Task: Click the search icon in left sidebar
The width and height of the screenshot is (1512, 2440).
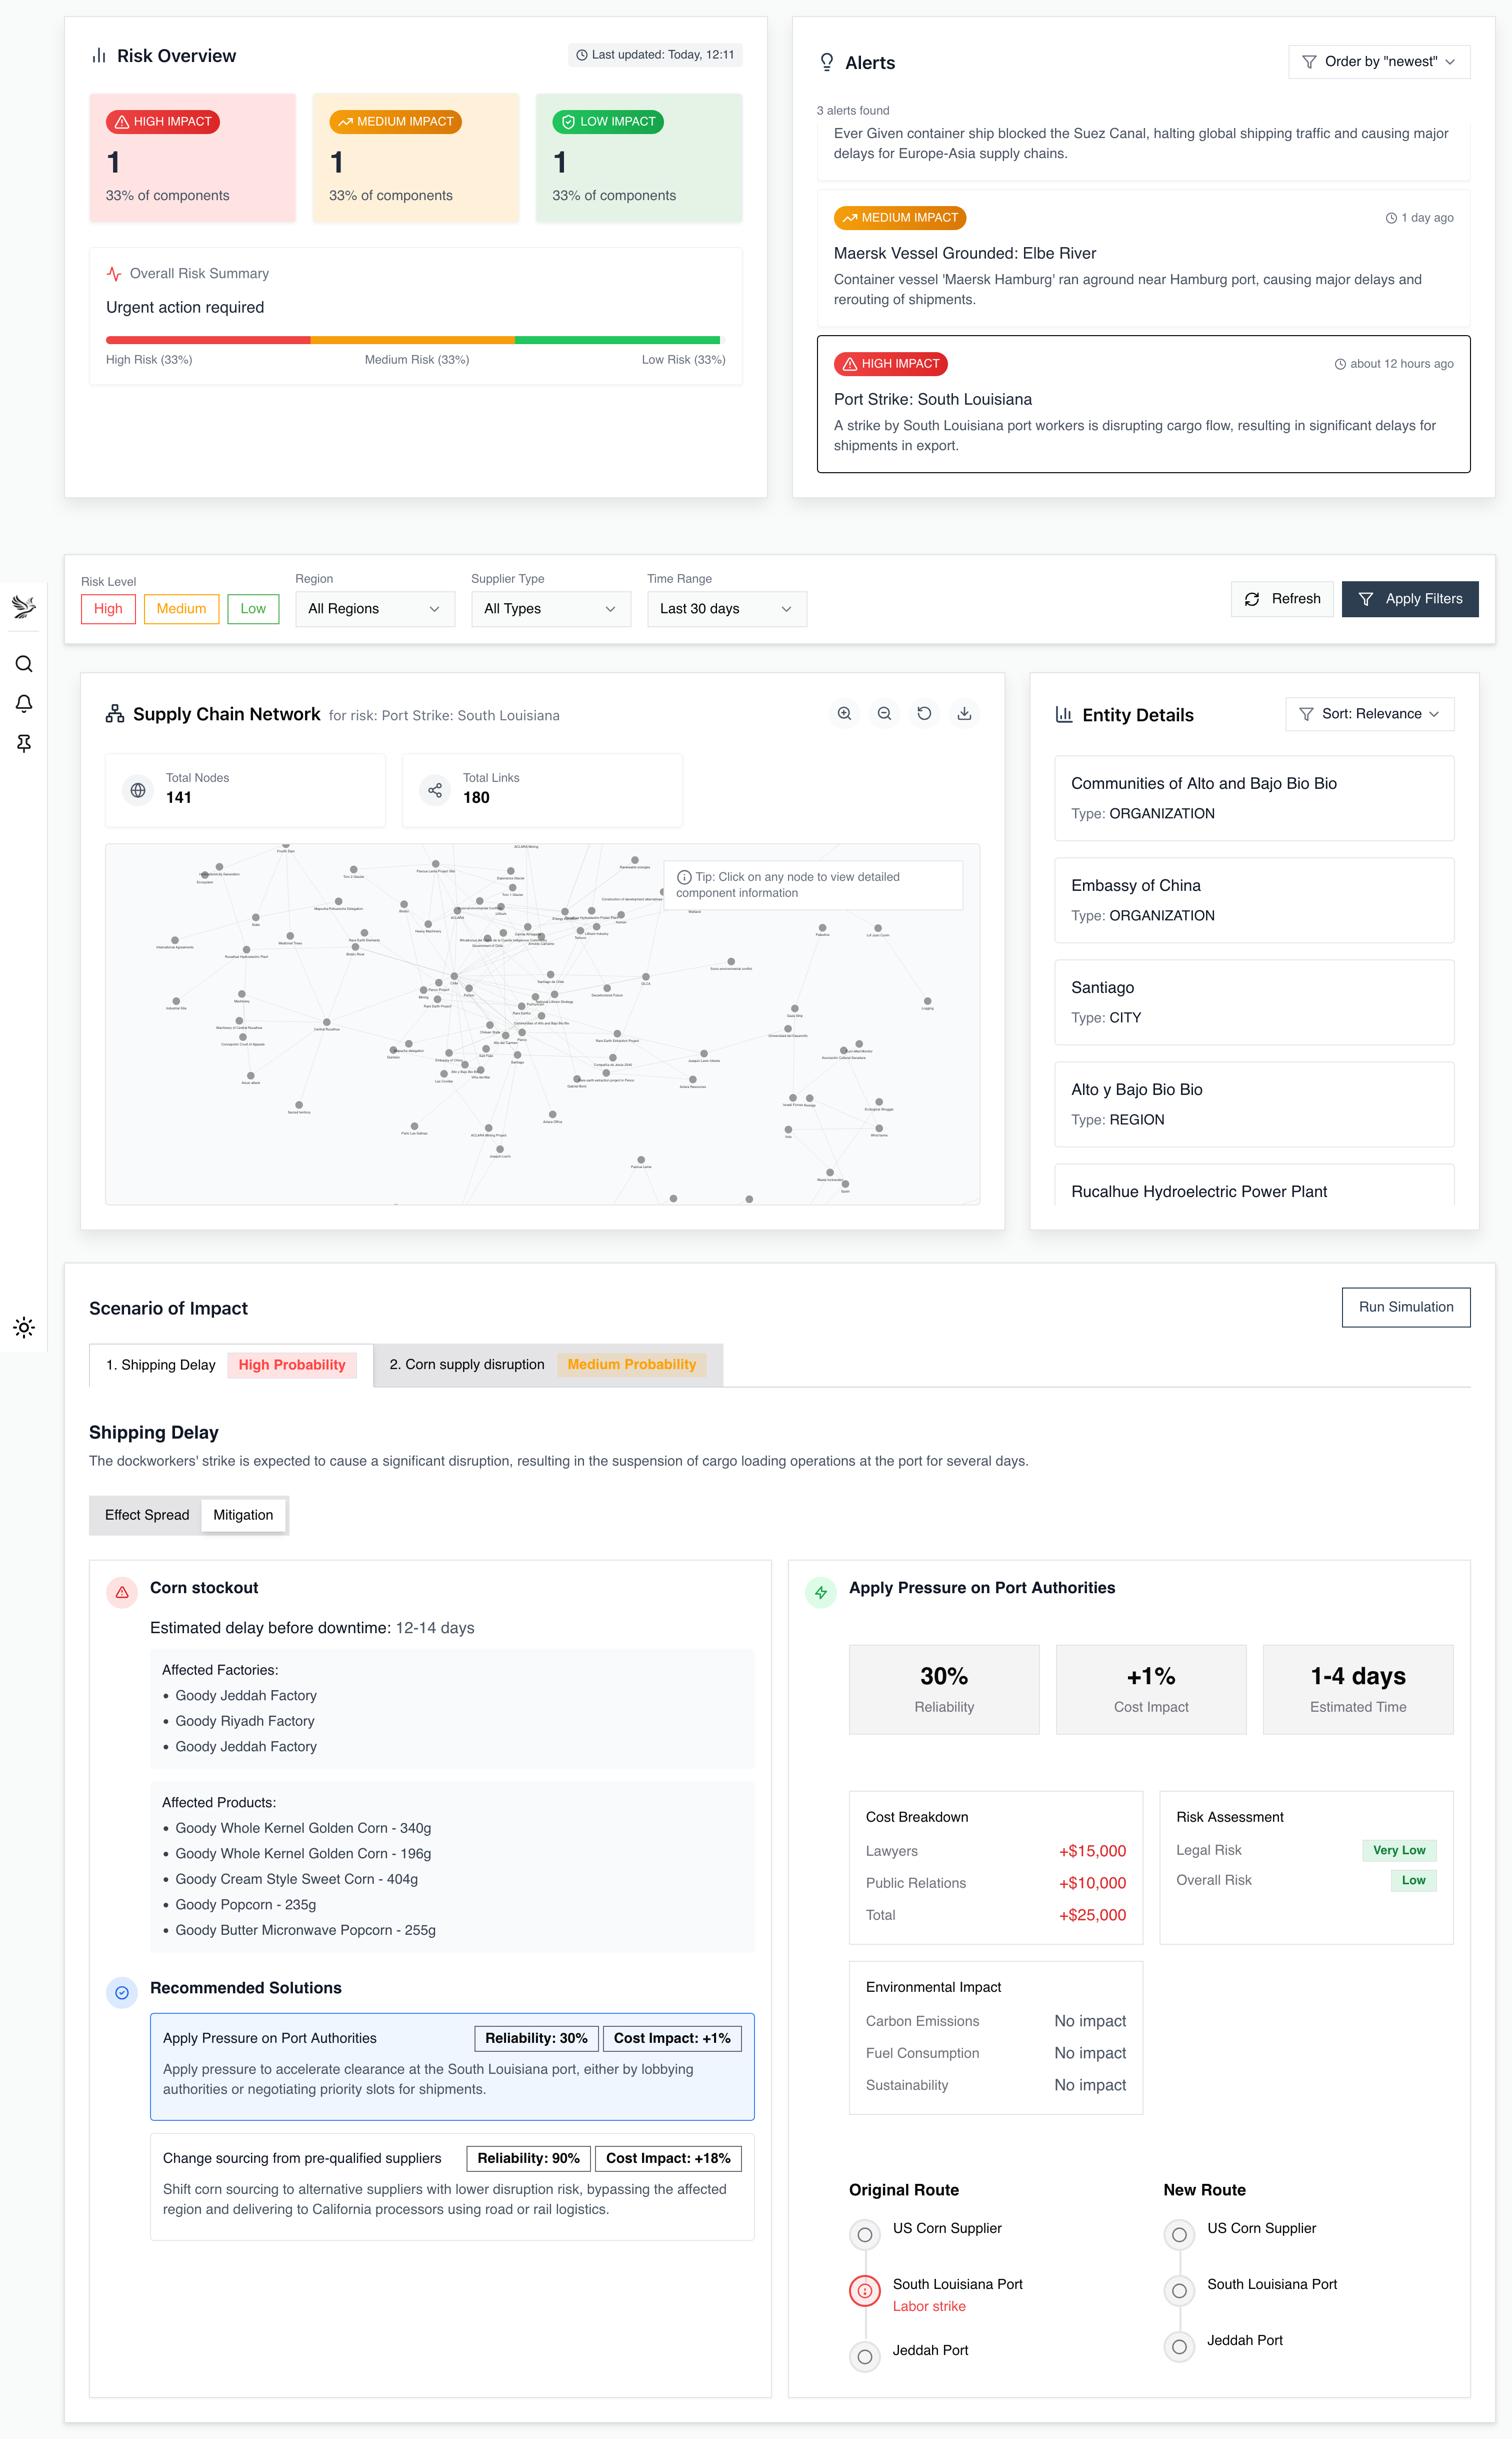Action: tap(24, 664)
